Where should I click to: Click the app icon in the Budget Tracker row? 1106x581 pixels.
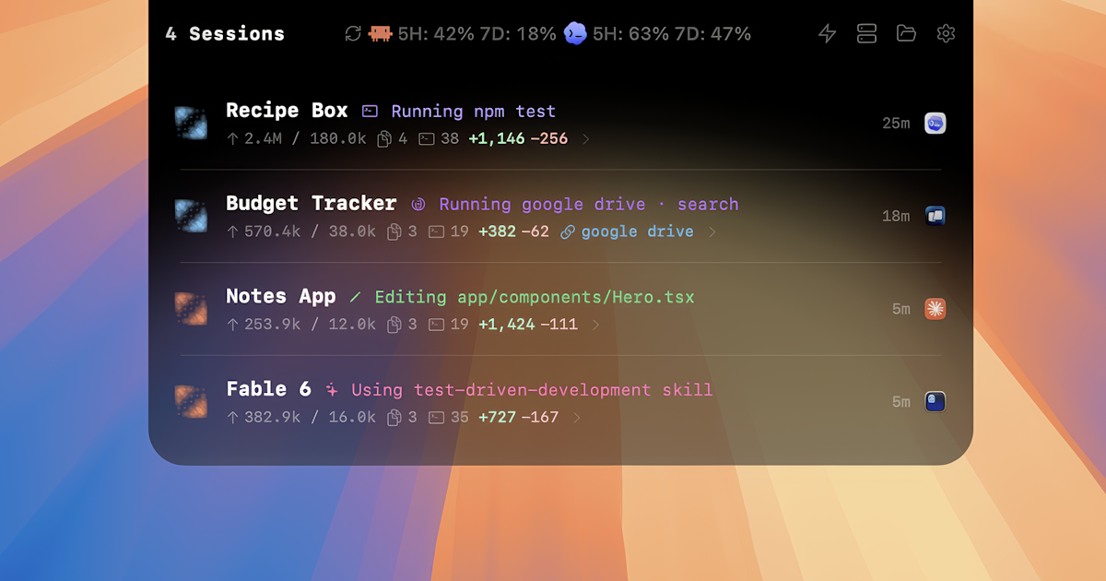point(935,216)
